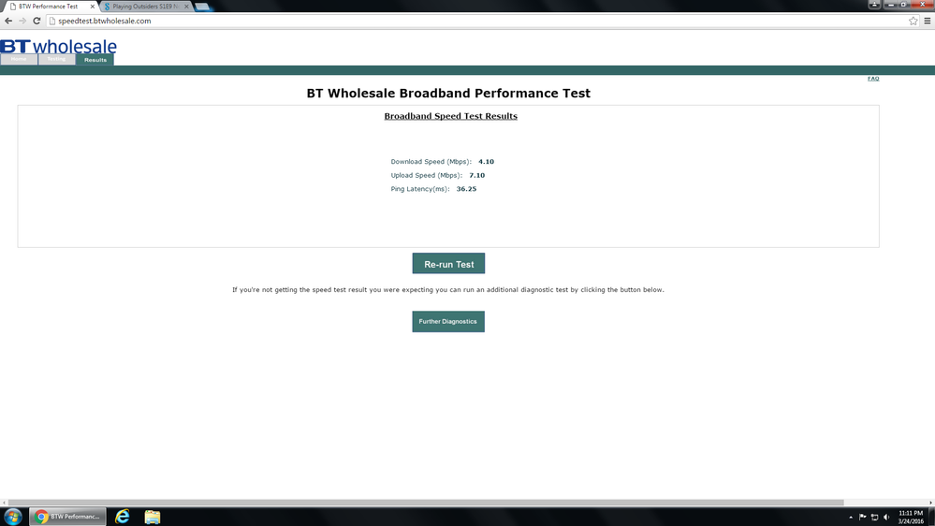This screenshot has height=526, width=935.
Task: Click the scrollbar left arrow
Action: [x=4, y=503]
